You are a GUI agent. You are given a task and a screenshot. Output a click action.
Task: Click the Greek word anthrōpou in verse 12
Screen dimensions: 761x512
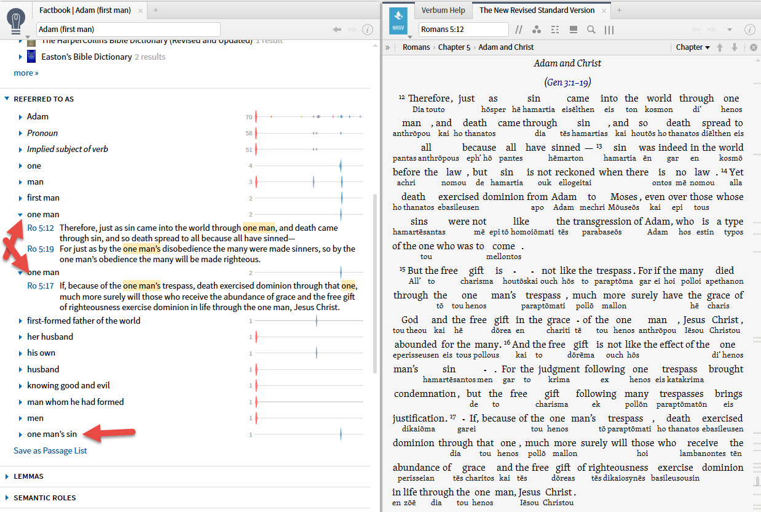click(x=411, y=134)
